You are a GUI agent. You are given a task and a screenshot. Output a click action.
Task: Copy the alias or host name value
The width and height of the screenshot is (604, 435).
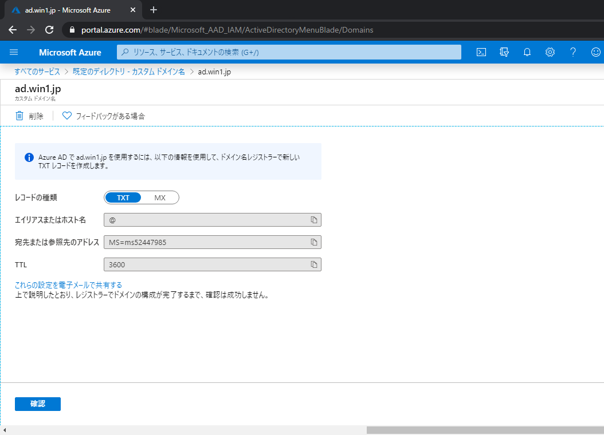click(314, 220)
